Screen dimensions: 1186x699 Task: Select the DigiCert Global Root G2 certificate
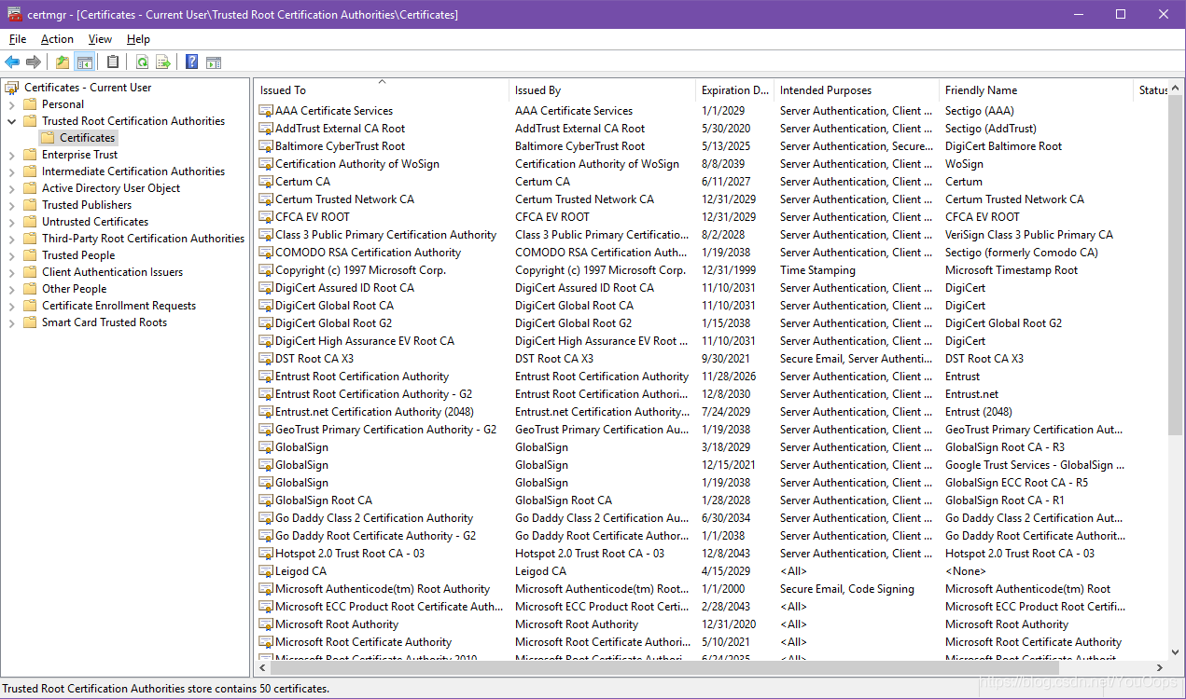point(333,323)
